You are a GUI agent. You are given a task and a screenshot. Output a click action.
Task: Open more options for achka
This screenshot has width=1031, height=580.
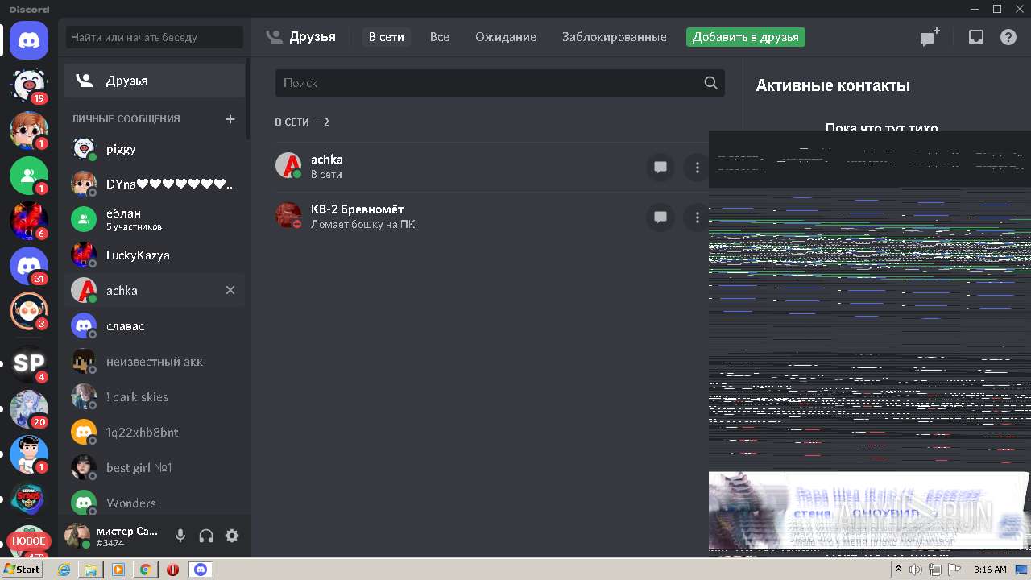tap(697, 168)
